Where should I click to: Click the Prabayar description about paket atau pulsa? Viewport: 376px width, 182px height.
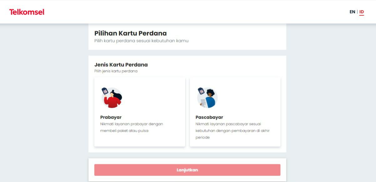coord(131,127)
